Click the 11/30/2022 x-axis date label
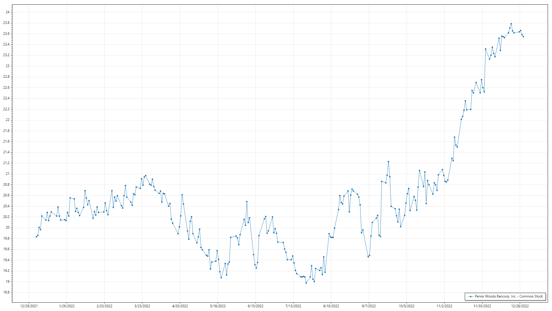 [482, 306]
